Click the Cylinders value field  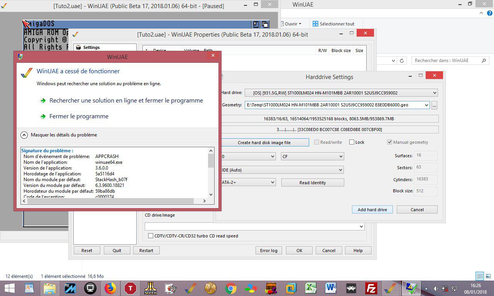click(x=426, y=179)
